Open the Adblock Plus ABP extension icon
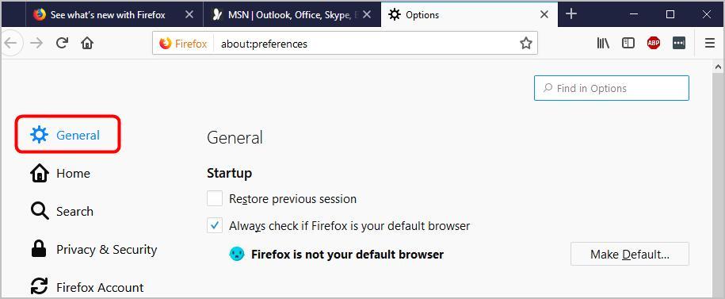This screenshot has width=725, height=299. 654,43
